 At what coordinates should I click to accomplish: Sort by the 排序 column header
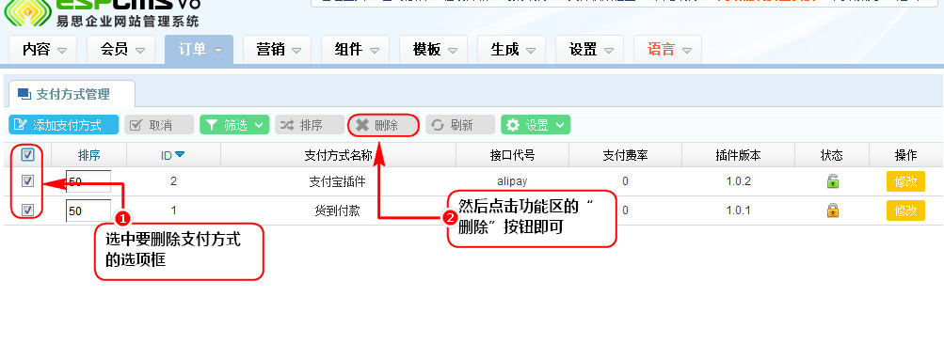pyautogui.click(x=89, y=155)
